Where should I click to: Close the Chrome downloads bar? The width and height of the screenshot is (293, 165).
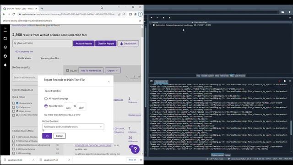(141, 160)
